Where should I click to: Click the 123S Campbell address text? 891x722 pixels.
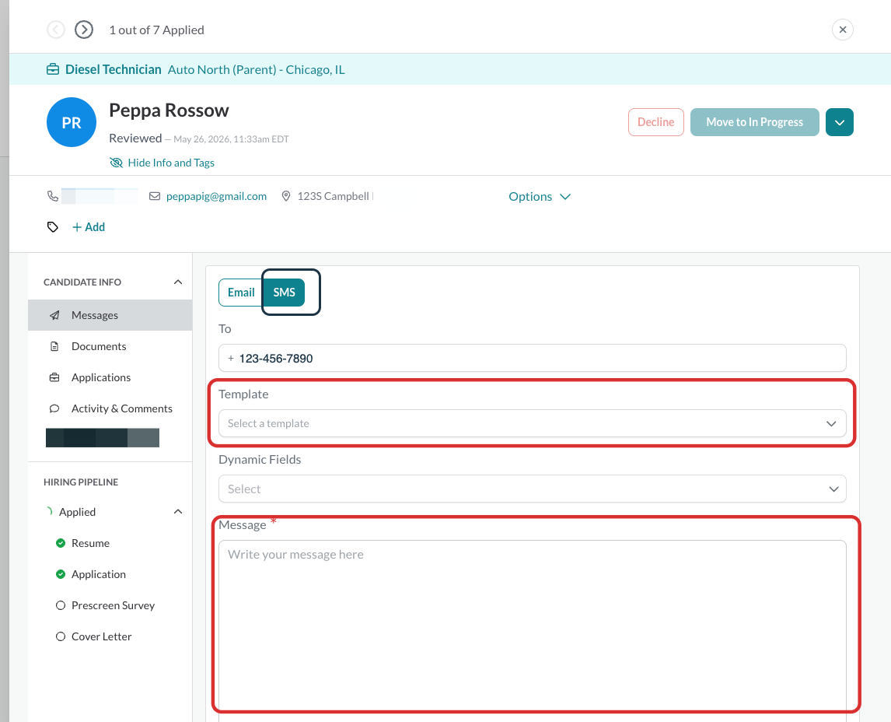coord(334,196)
